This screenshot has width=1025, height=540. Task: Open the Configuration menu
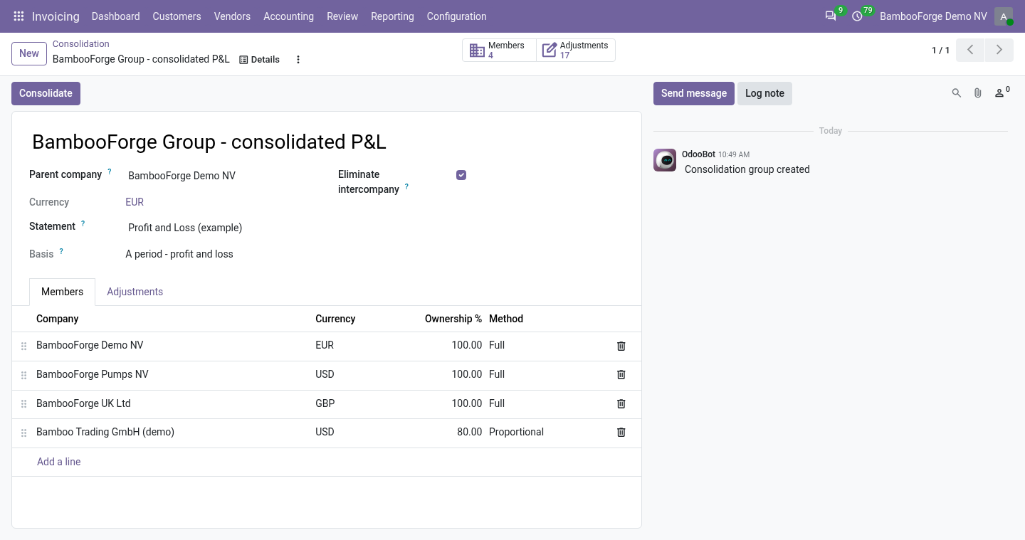[x=456, y=16]
